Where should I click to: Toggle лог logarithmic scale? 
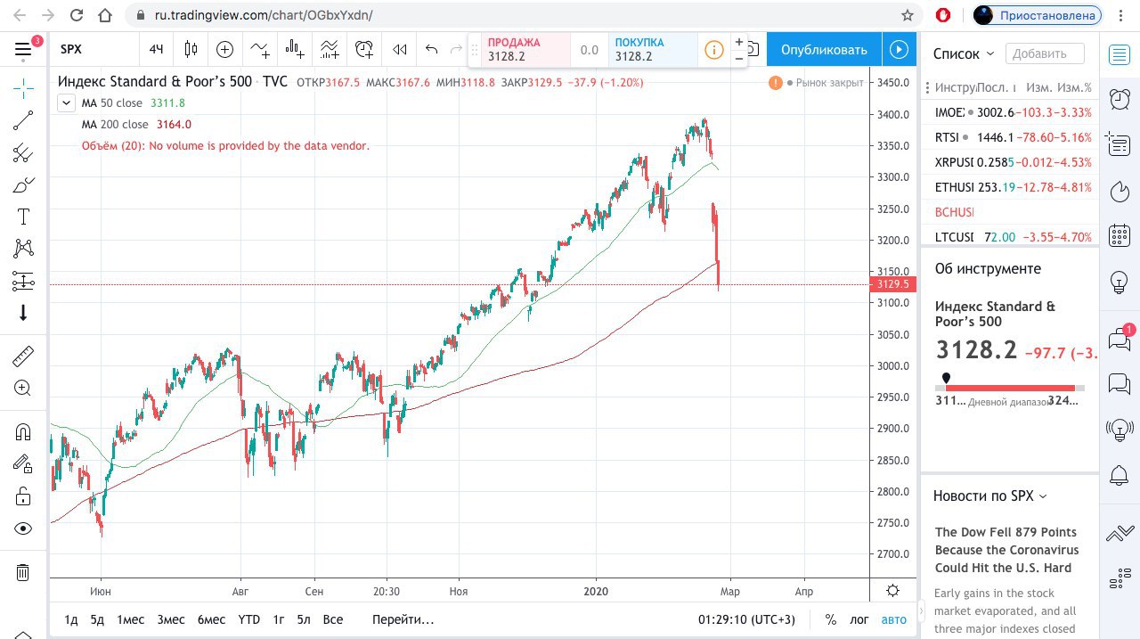[859, 619]
